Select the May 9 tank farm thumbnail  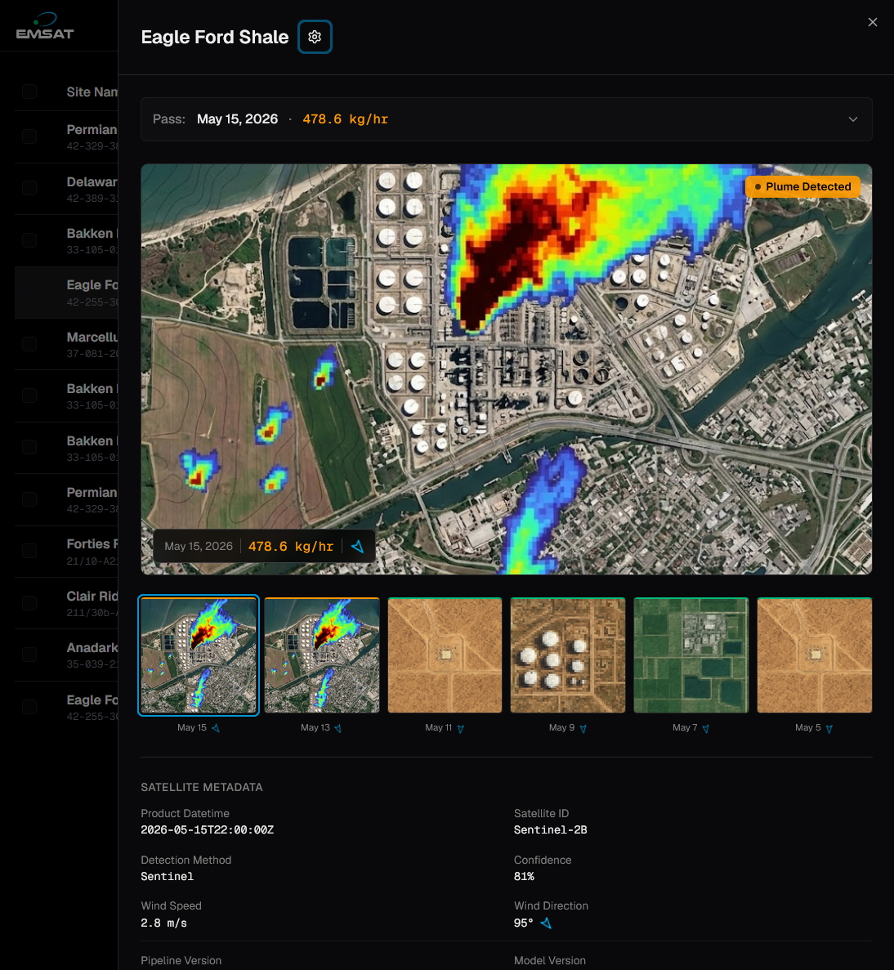click(568, 655)
